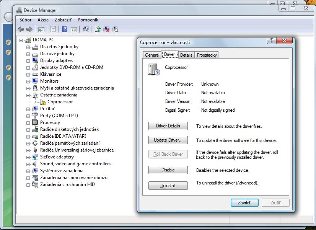Select Coprocessor in the device tree
Viewport: 316px width, 230px height.
(60, 102)
